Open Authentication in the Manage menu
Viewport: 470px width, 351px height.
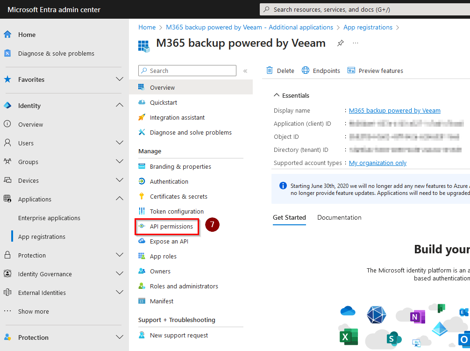169,181
